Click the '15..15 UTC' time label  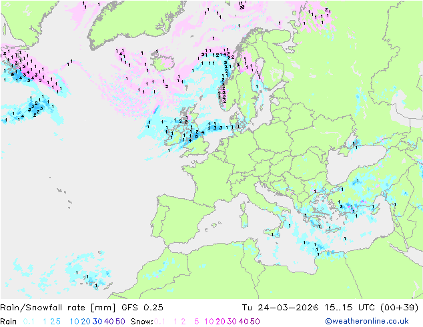point(350,308)
